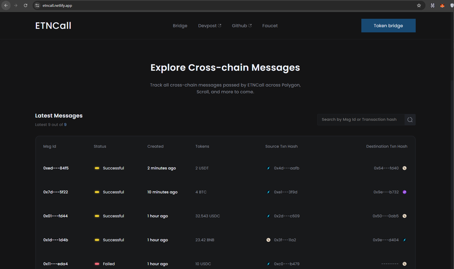Click the Status column header
Screen dimensions: 454x269
pyautogui.click(x=100, y=146)
